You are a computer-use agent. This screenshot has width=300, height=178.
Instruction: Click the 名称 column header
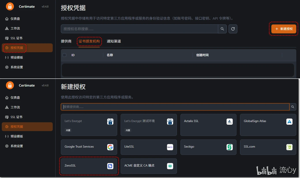110,55
